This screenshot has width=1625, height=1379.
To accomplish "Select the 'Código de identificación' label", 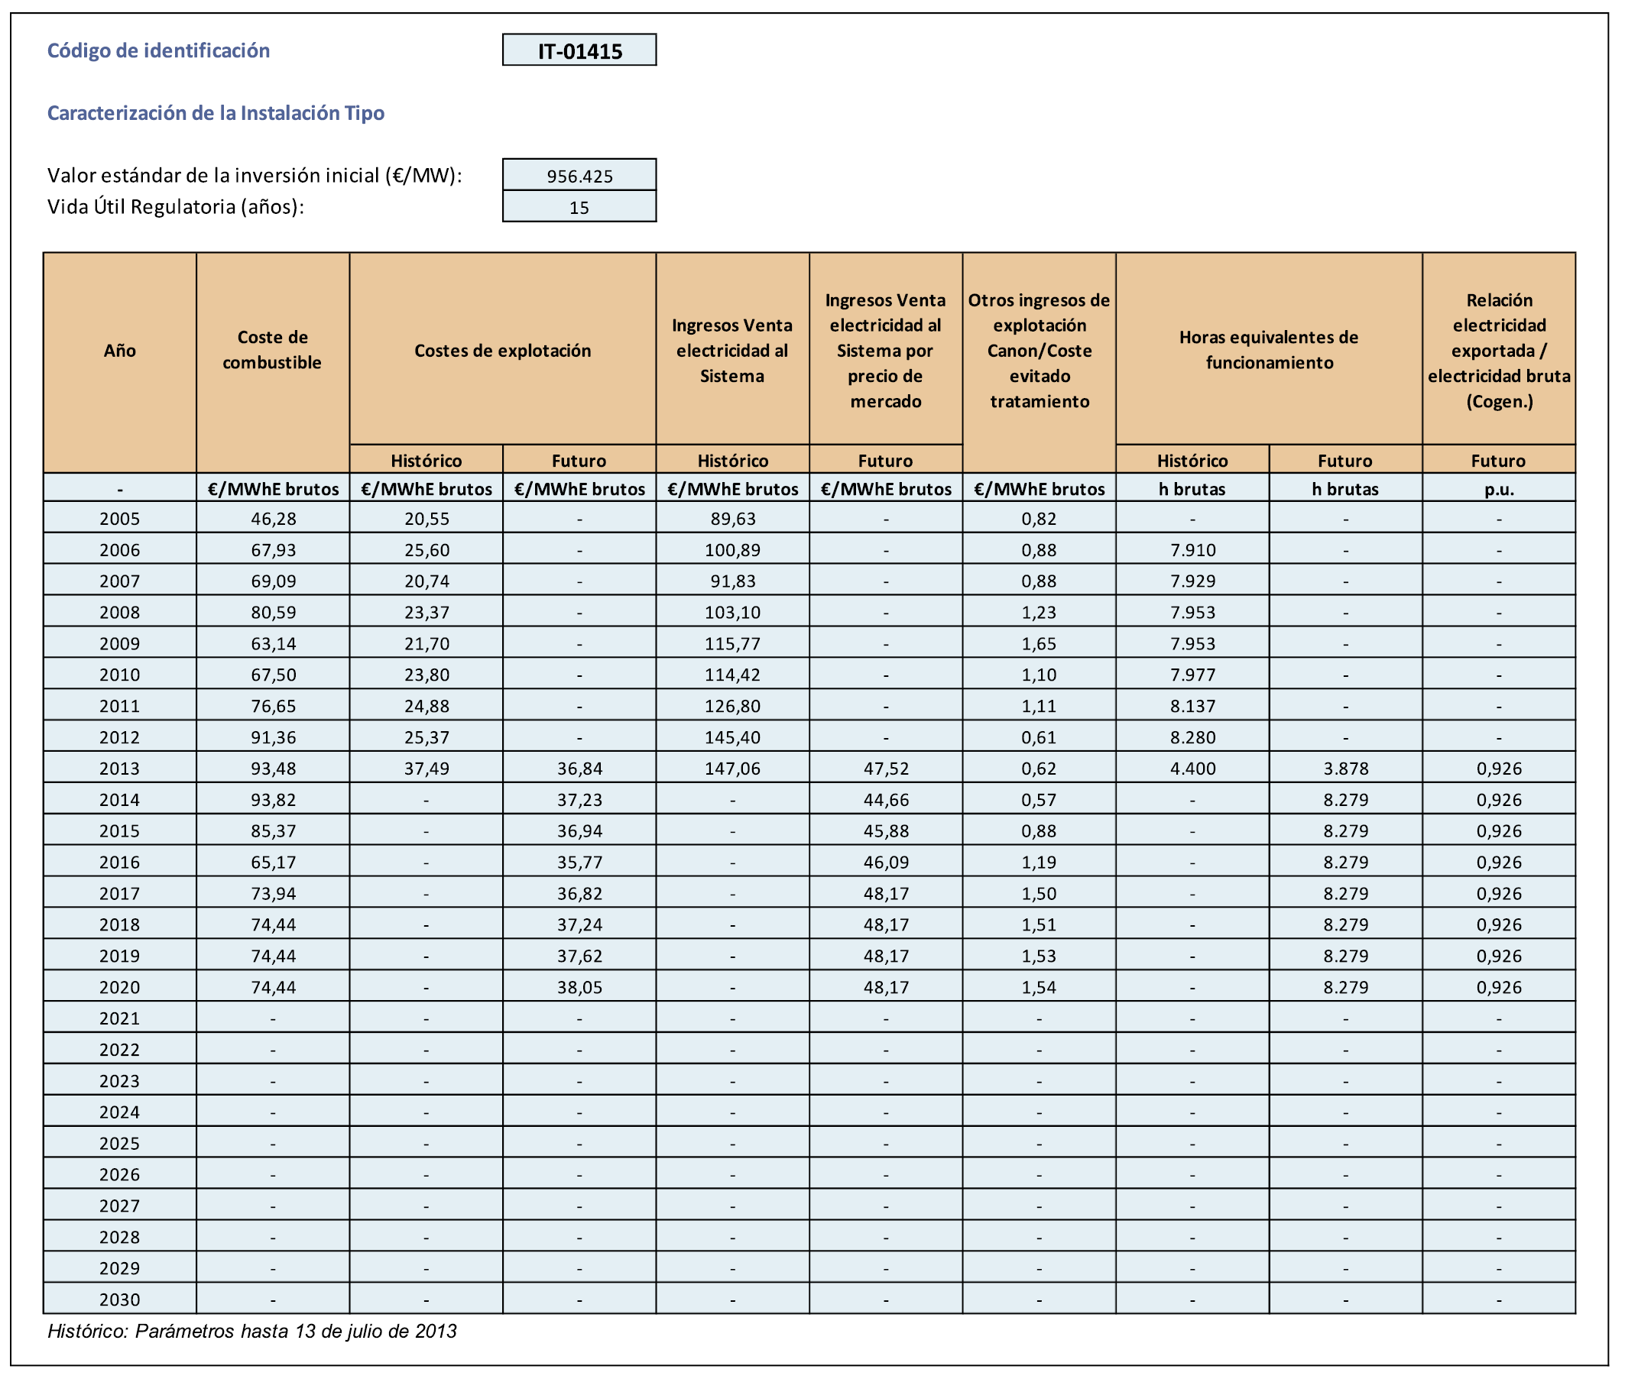I will 159,51.
